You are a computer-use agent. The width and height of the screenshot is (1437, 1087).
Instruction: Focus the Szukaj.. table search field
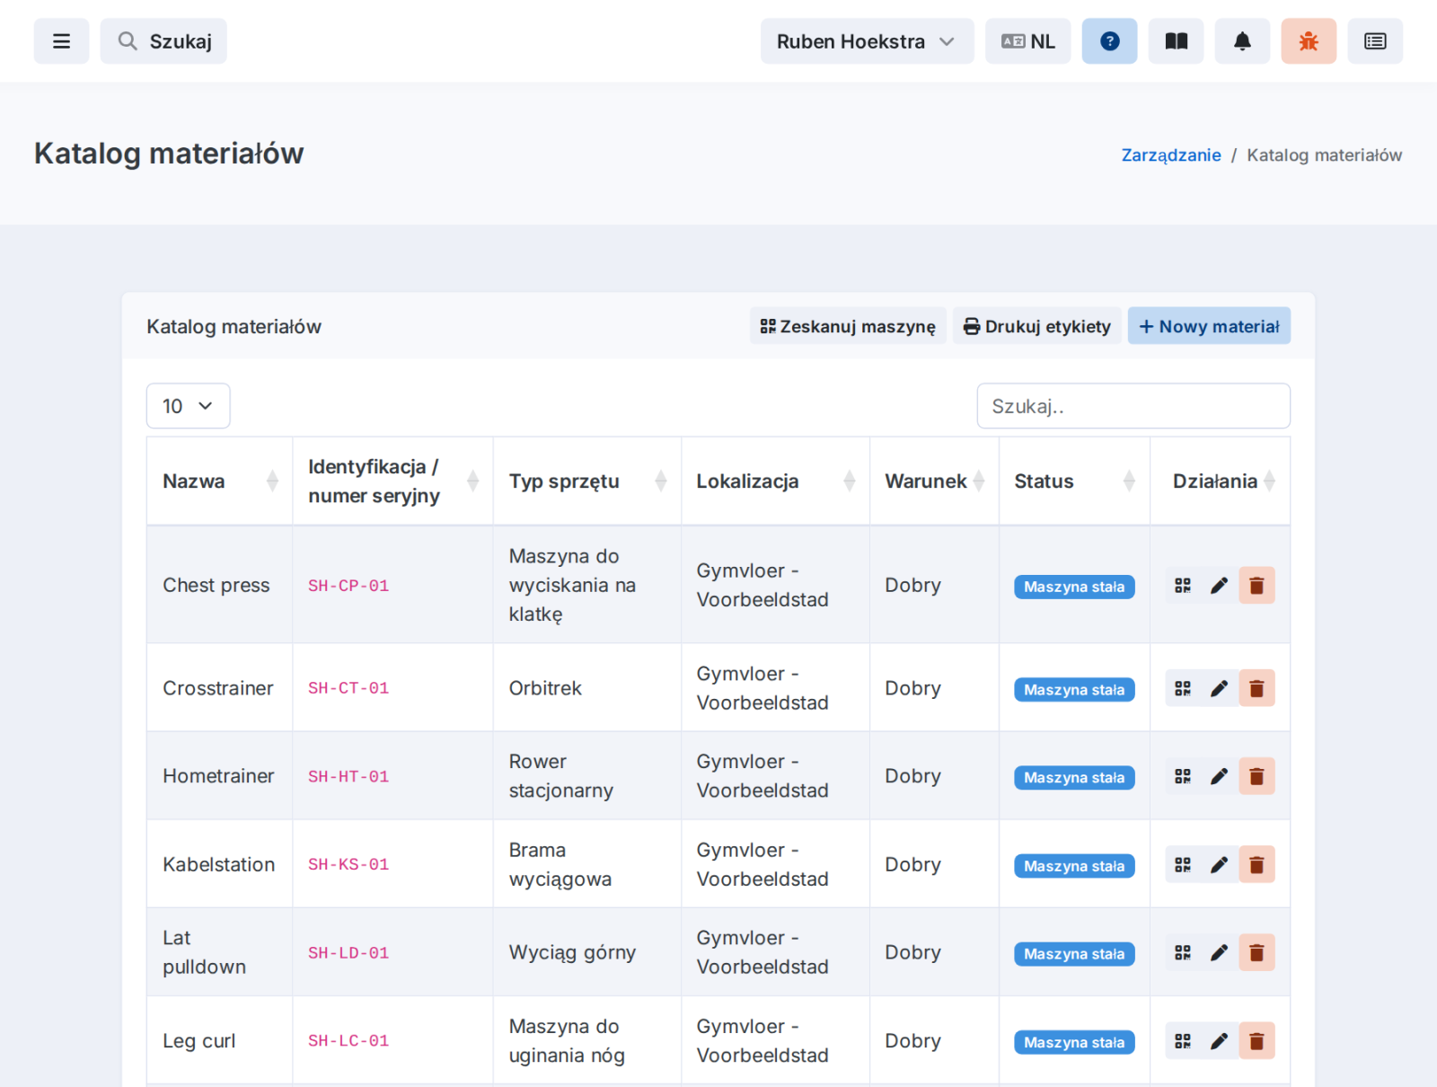pos(1133,406)
